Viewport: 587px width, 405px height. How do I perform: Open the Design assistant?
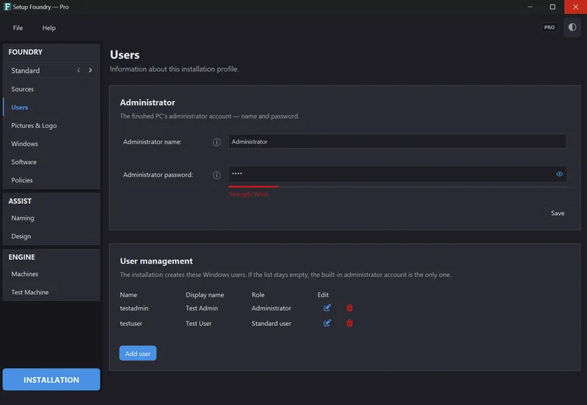(x=51, y=237)
